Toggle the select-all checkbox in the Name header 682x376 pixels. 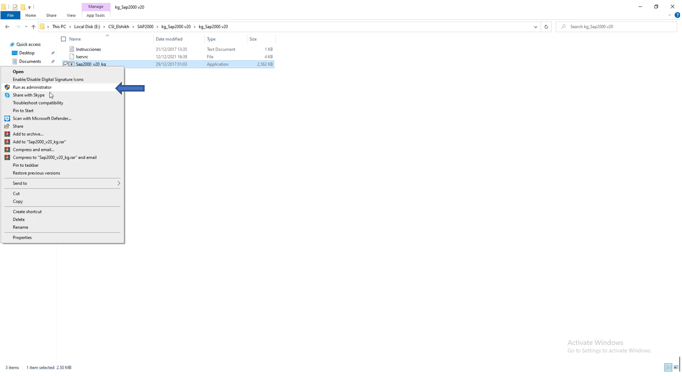(x=63, y=39)
